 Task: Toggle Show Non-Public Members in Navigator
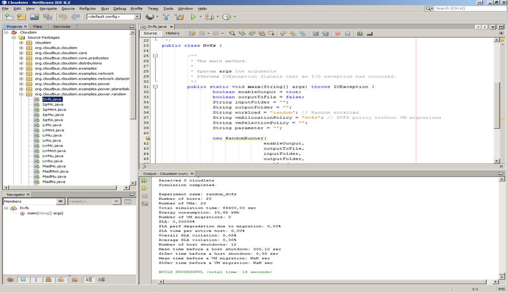pyautogui.click(x=48, y=280)
